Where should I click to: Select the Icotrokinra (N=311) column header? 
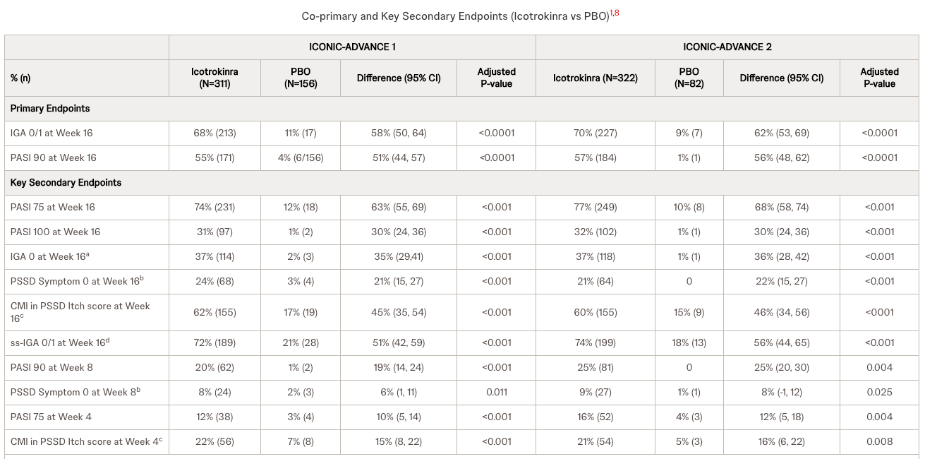click(214, 78)
